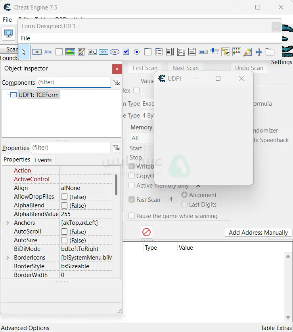
Task: Select the arrow pointer tool in Form Designer
Action: [x=24, y=51]
